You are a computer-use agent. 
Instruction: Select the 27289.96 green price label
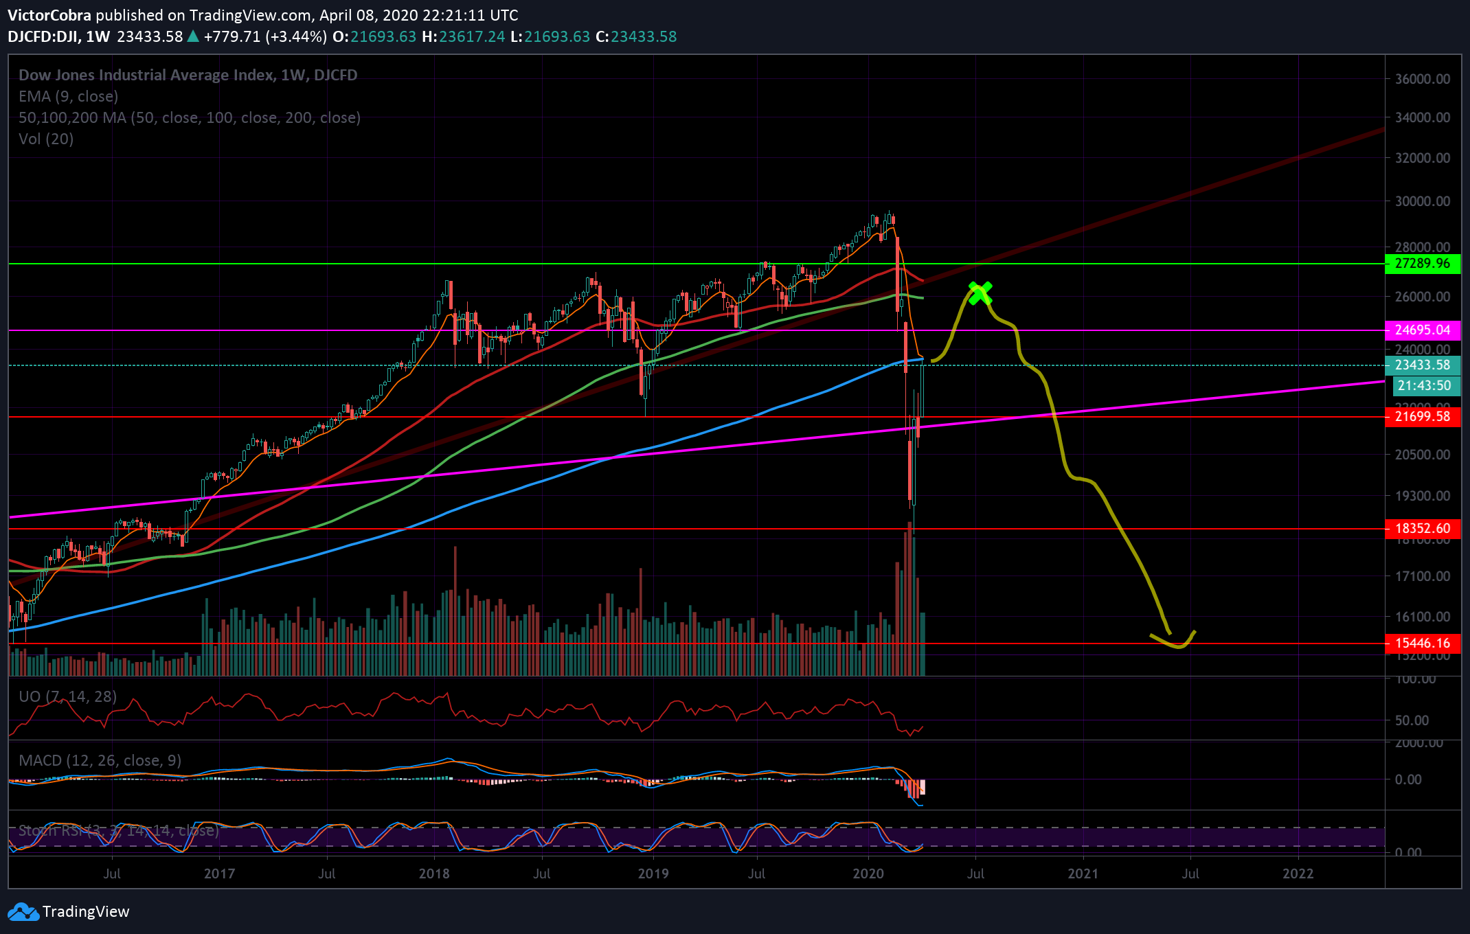coord(1423,264)
